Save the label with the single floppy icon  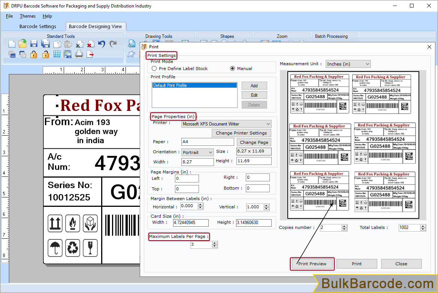pyautogui.click(x=34, y=44)
